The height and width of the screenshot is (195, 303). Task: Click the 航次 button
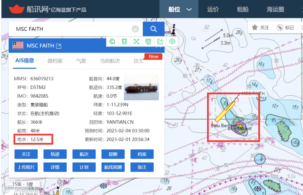[x=84, y=154]
